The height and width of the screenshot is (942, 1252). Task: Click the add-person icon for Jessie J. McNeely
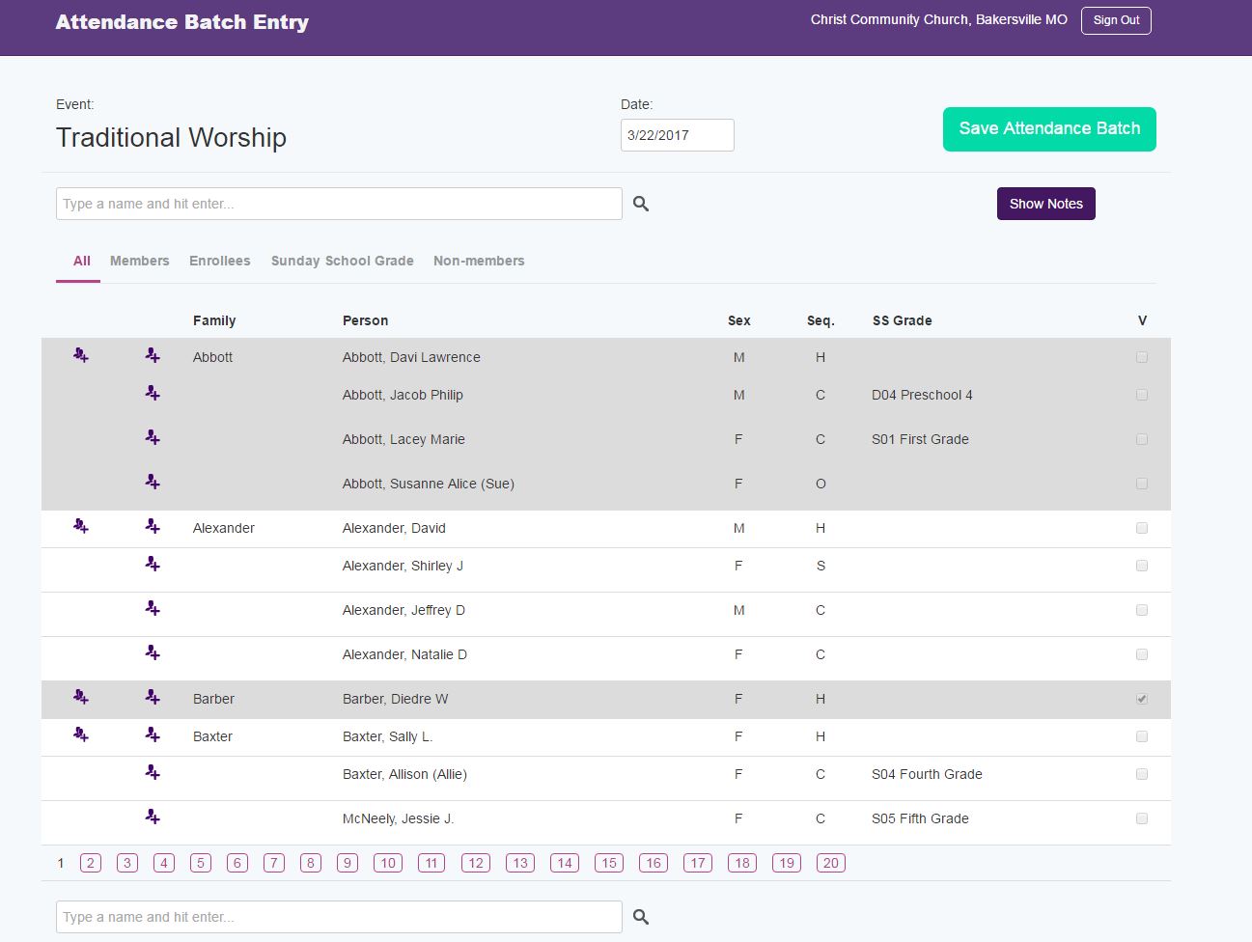[153, 817]
